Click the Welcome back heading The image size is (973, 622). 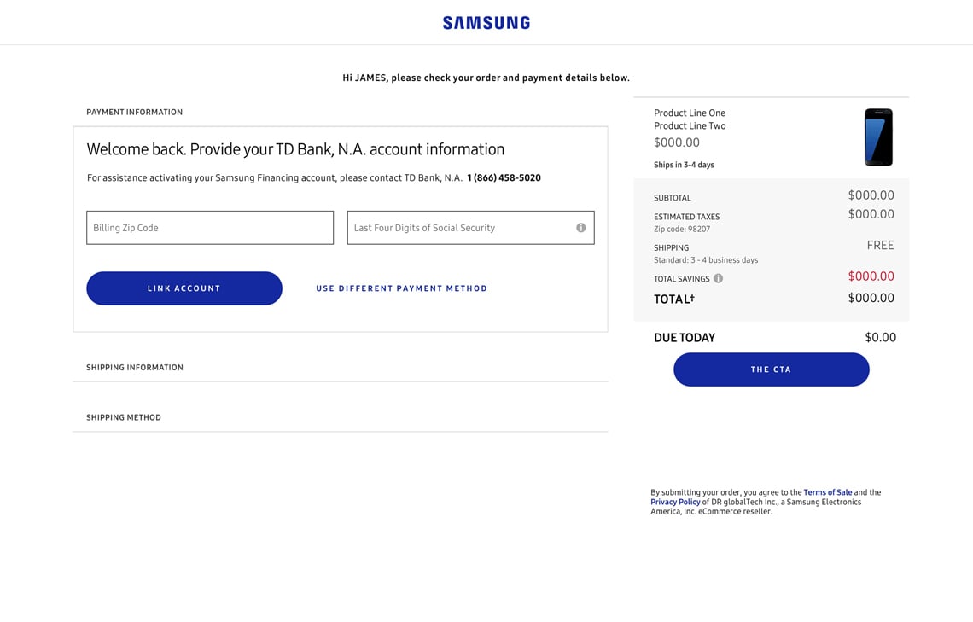click(295, 149)
